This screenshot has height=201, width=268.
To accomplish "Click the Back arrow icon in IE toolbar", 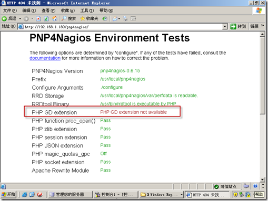I will [x=4, y=18].
